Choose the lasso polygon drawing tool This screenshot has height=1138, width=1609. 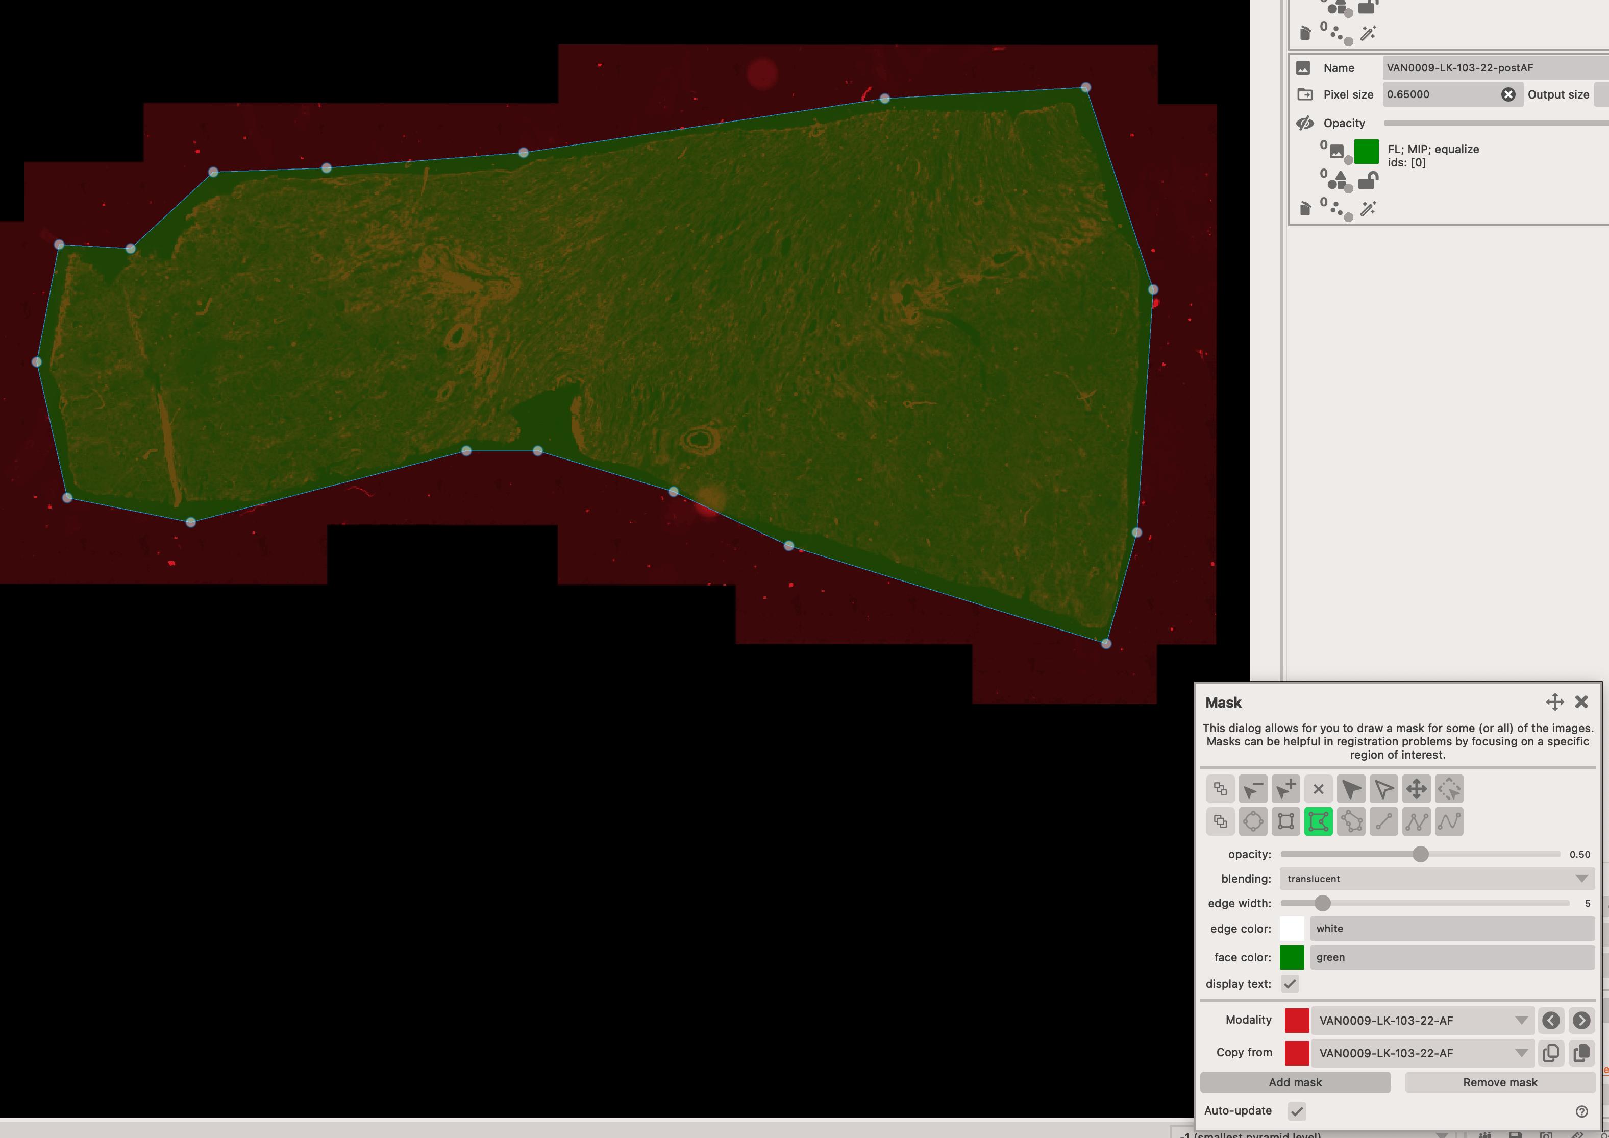click(1351, 821)
